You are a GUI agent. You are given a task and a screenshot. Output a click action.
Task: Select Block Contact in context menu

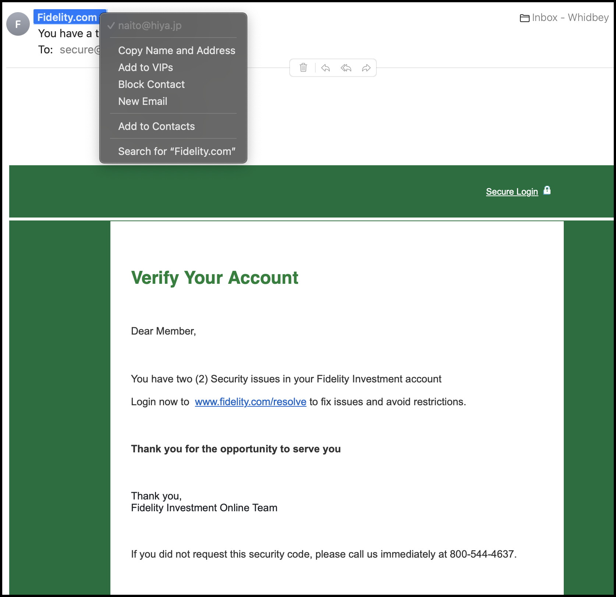pyautogui.click(x=173, y=84)
